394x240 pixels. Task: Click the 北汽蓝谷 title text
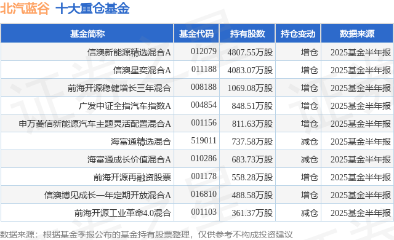pos(25,9)
